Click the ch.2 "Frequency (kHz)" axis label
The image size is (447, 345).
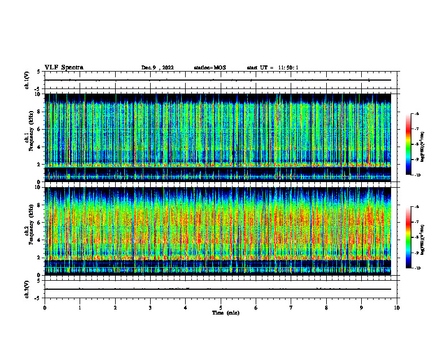pos(31,224)
